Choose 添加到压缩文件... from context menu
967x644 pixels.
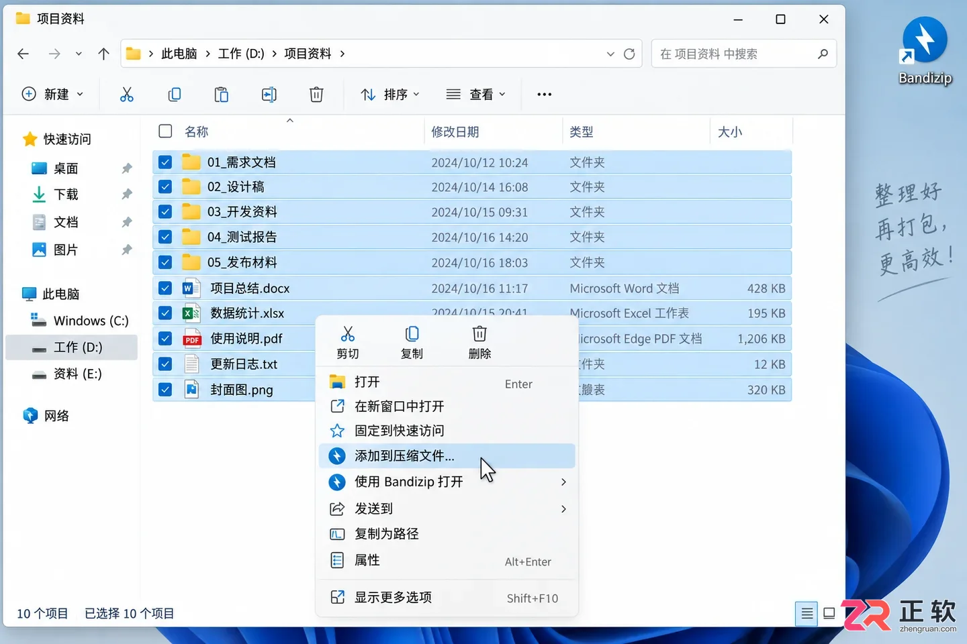click(447, 456)
